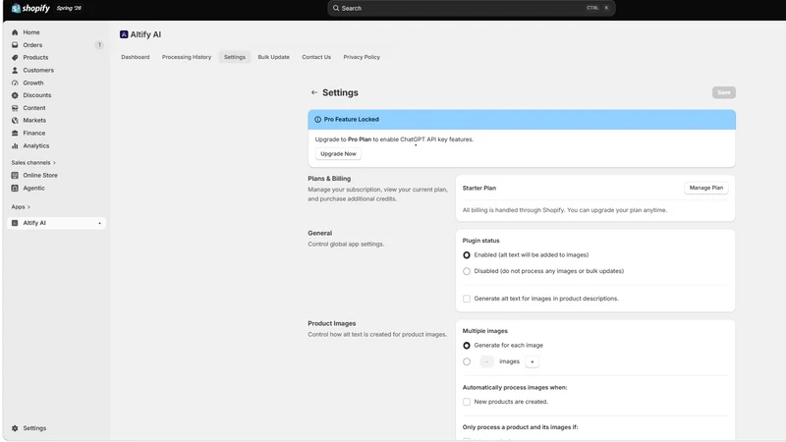Viewport: 786px width, 442px height.
Task: Open the Contact Us tab
Action: coord(316,57)
